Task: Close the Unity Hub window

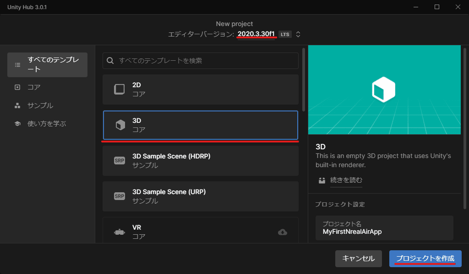Action: (x=458, y=7)
